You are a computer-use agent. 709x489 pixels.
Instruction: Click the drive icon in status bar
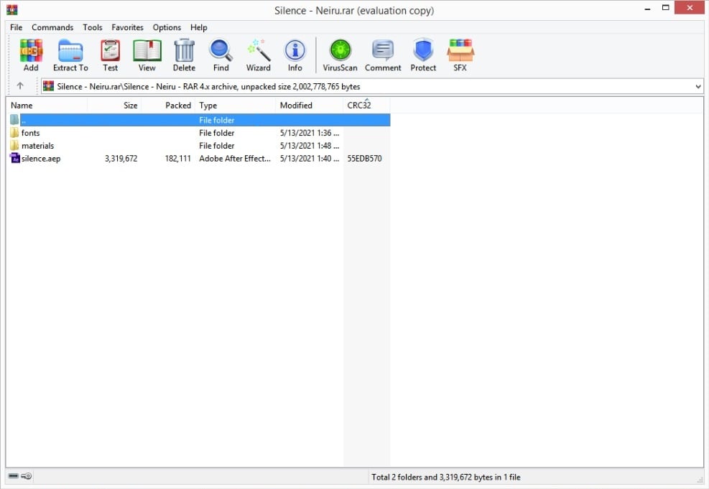(14, 476)
